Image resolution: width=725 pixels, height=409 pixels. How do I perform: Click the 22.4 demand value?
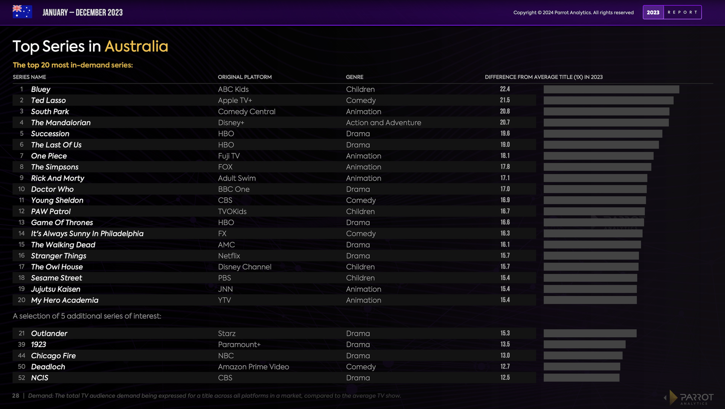click(x=505, y=89)
